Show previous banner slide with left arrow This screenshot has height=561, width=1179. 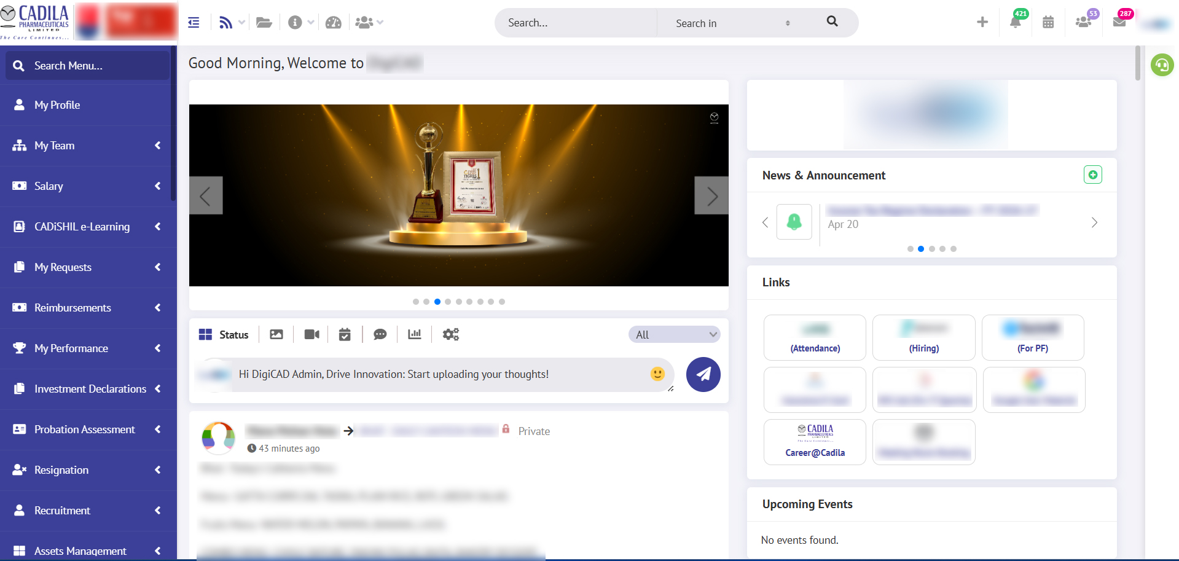[206, 196]
